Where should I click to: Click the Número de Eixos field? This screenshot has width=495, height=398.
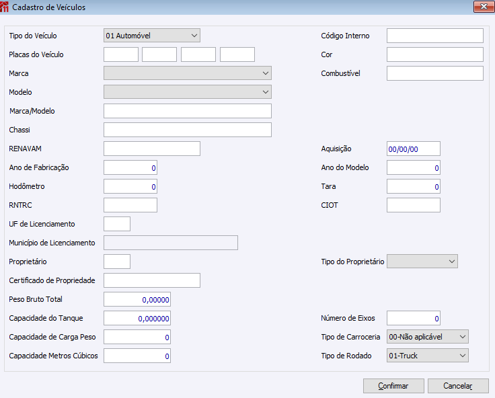(414, 318)
